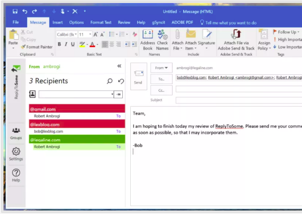The image size is (302, 214).
Task: Open Groups in ReplyToSome sidebar
Action: (16, 134)
